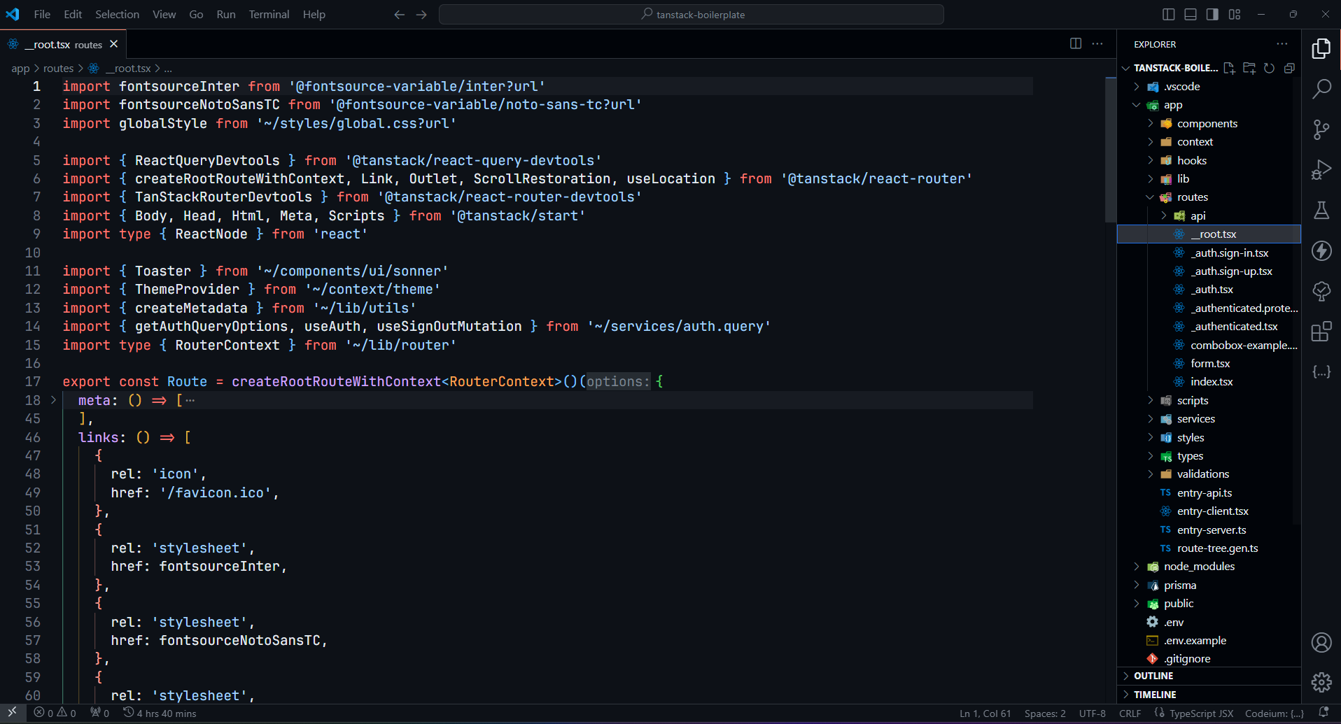This screenshot has height=724, width=1341.
Task: Open the Selection menu
Action: (117, 14)
